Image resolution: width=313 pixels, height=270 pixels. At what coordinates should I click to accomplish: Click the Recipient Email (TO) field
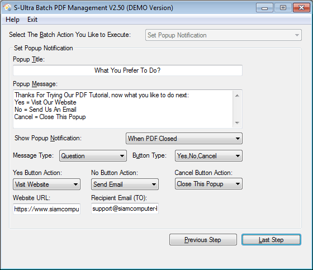click(x=125, y=209)
